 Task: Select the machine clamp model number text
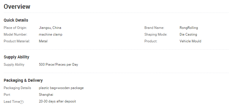[x=50, y=34]
